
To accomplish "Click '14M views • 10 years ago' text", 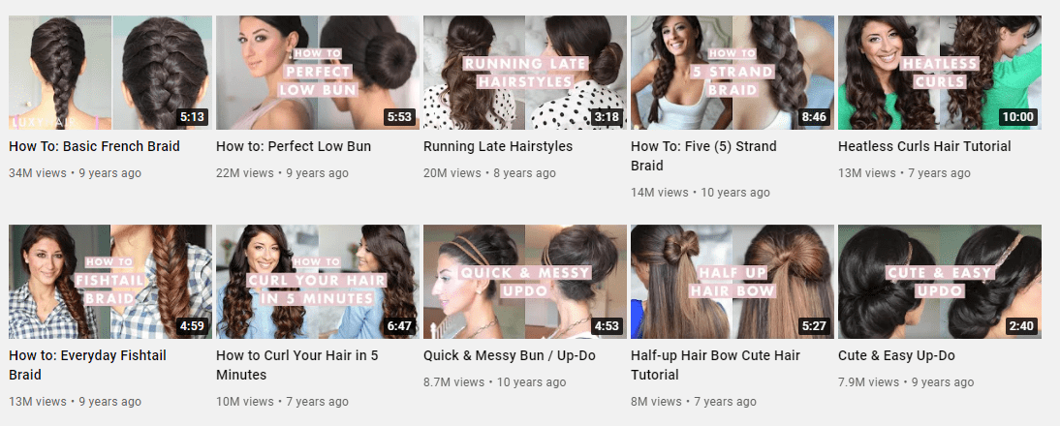I will coord(701,193).
